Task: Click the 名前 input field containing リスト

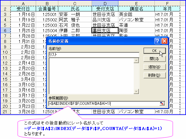Action: point(94,55)
